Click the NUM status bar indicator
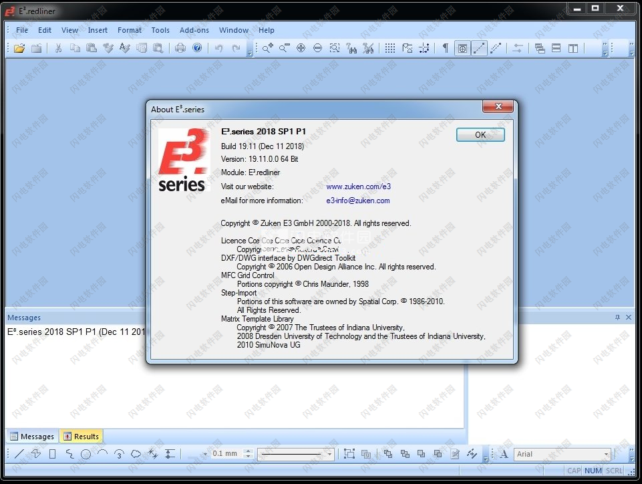642x484 pixels. [x=593, y=471]
